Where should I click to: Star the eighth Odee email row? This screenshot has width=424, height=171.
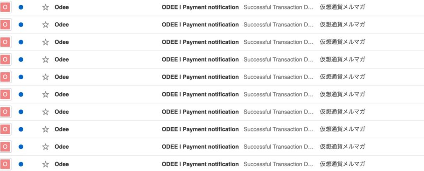(x=46, y=129)
